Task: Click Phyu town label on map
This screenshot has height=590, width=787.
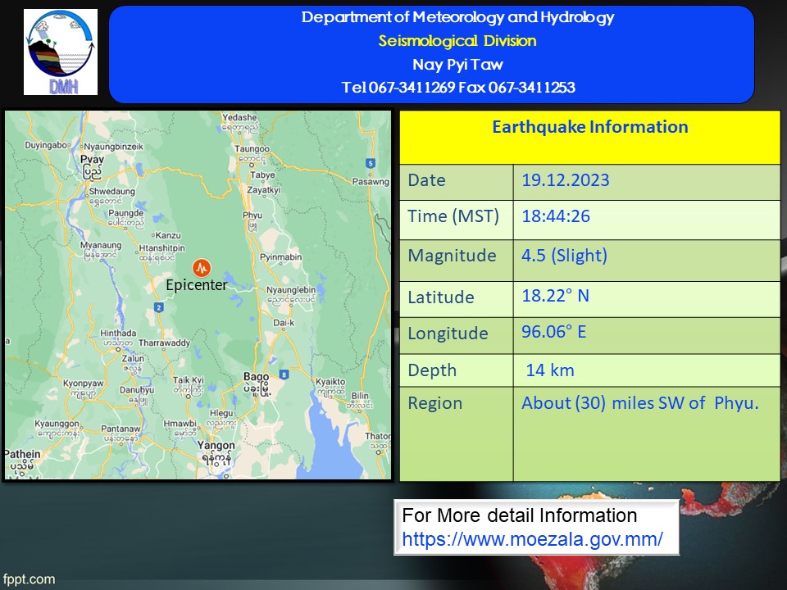Action: 252,216
